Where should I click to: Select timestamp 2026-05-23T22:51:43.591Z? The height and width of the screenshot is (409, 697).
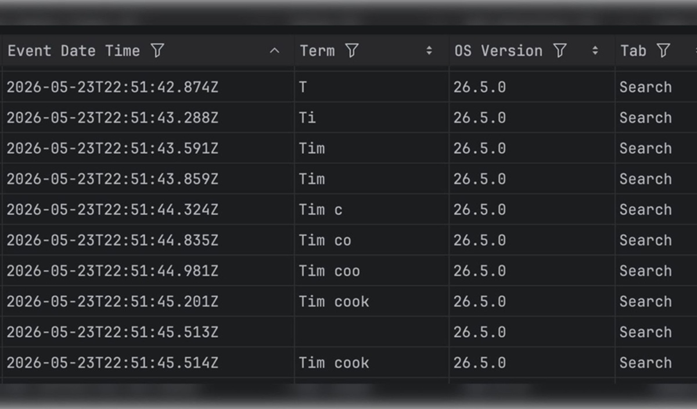coord(112,149)
